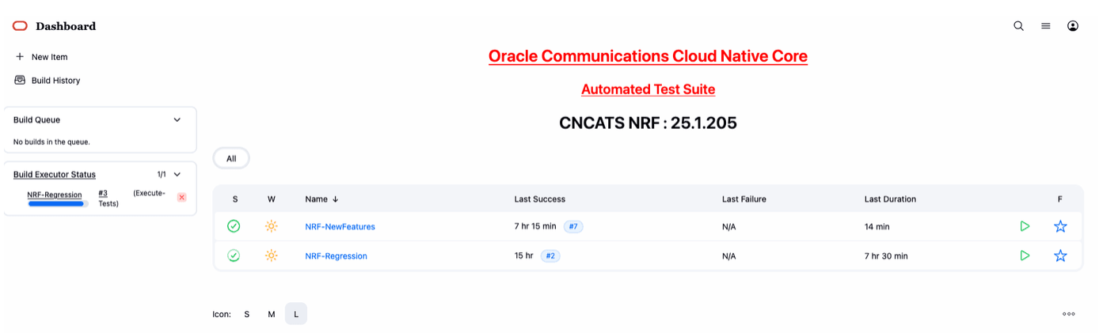Click the plus icon for New Item
Viewport: 1103px width, 333px height.
click(x=20, y=57)
